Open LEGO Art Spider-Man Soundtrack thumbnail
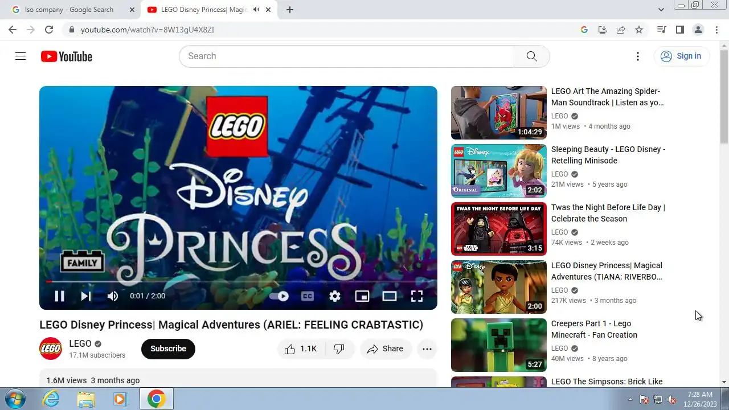The width and height of the screenshot is (729, 410). pos(499,113)
